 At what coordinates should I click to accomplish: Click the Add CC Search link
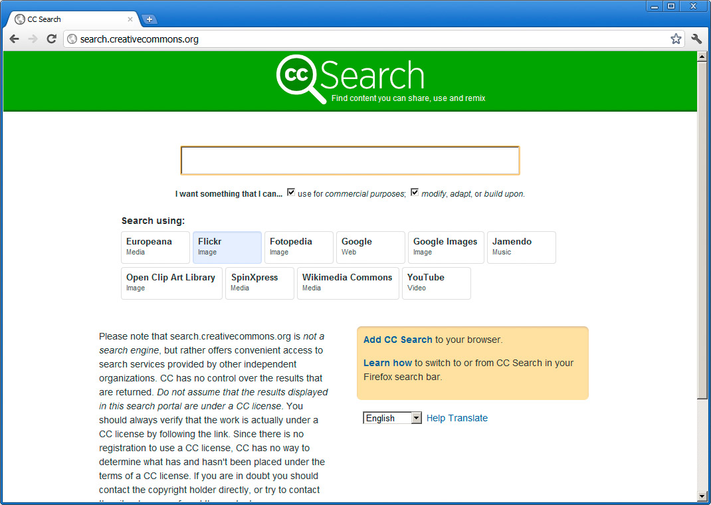point(397,340)
